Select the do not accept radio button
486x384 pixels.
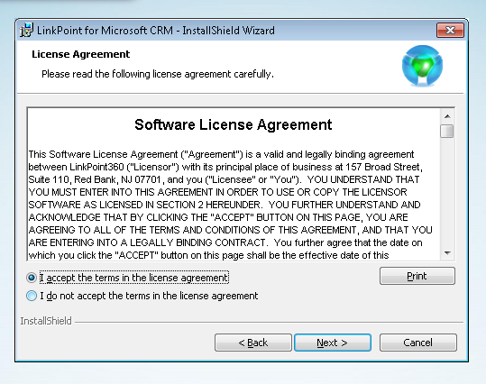click(32, 296)
